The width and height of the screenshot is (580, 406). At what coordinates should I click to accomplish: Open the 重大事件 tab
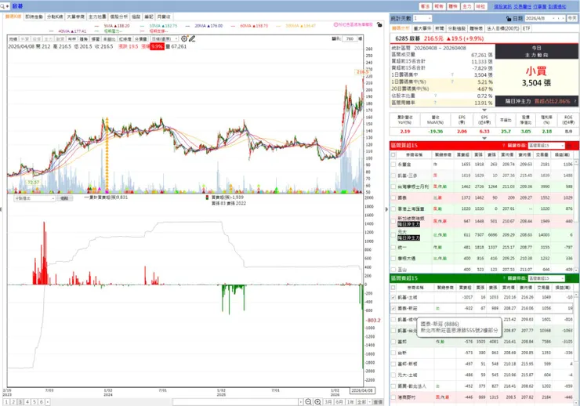click(422, 28)
